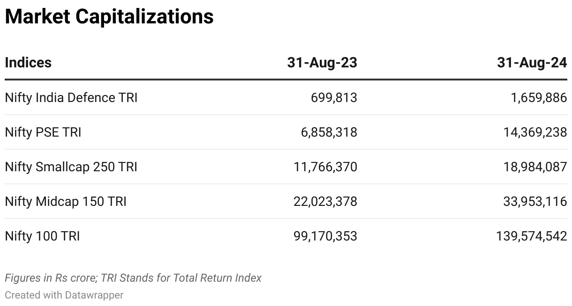Click the Indices column header

(28, 63)
